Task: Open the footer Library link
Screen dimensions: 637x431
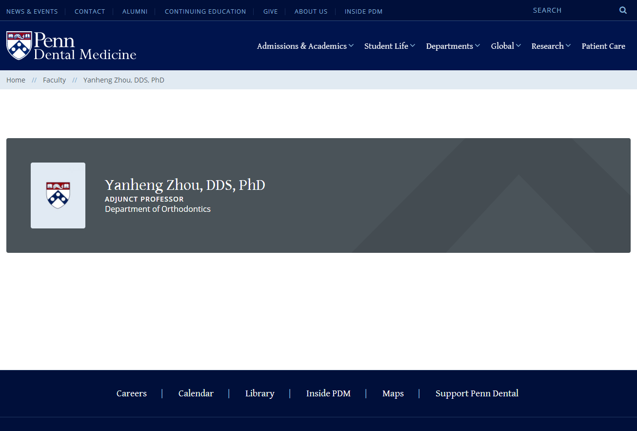Action: tap(259, 393)
